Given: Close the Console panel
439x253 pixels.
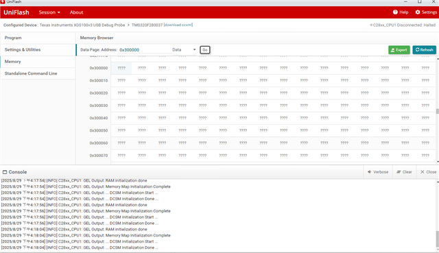Looking at the screenshot, I should [428, 172].
